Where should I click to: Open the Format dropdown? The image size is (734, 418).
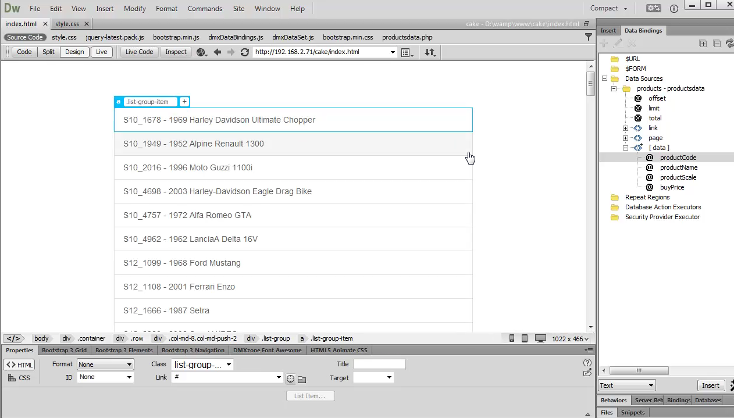(105, 365)
